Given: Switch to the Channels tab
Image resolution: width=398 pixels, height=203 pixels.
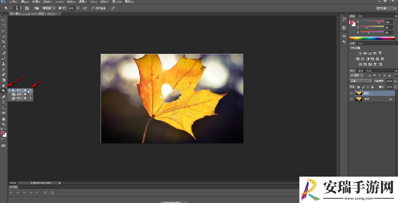Looking at the screenshot, I should (361, 71).
